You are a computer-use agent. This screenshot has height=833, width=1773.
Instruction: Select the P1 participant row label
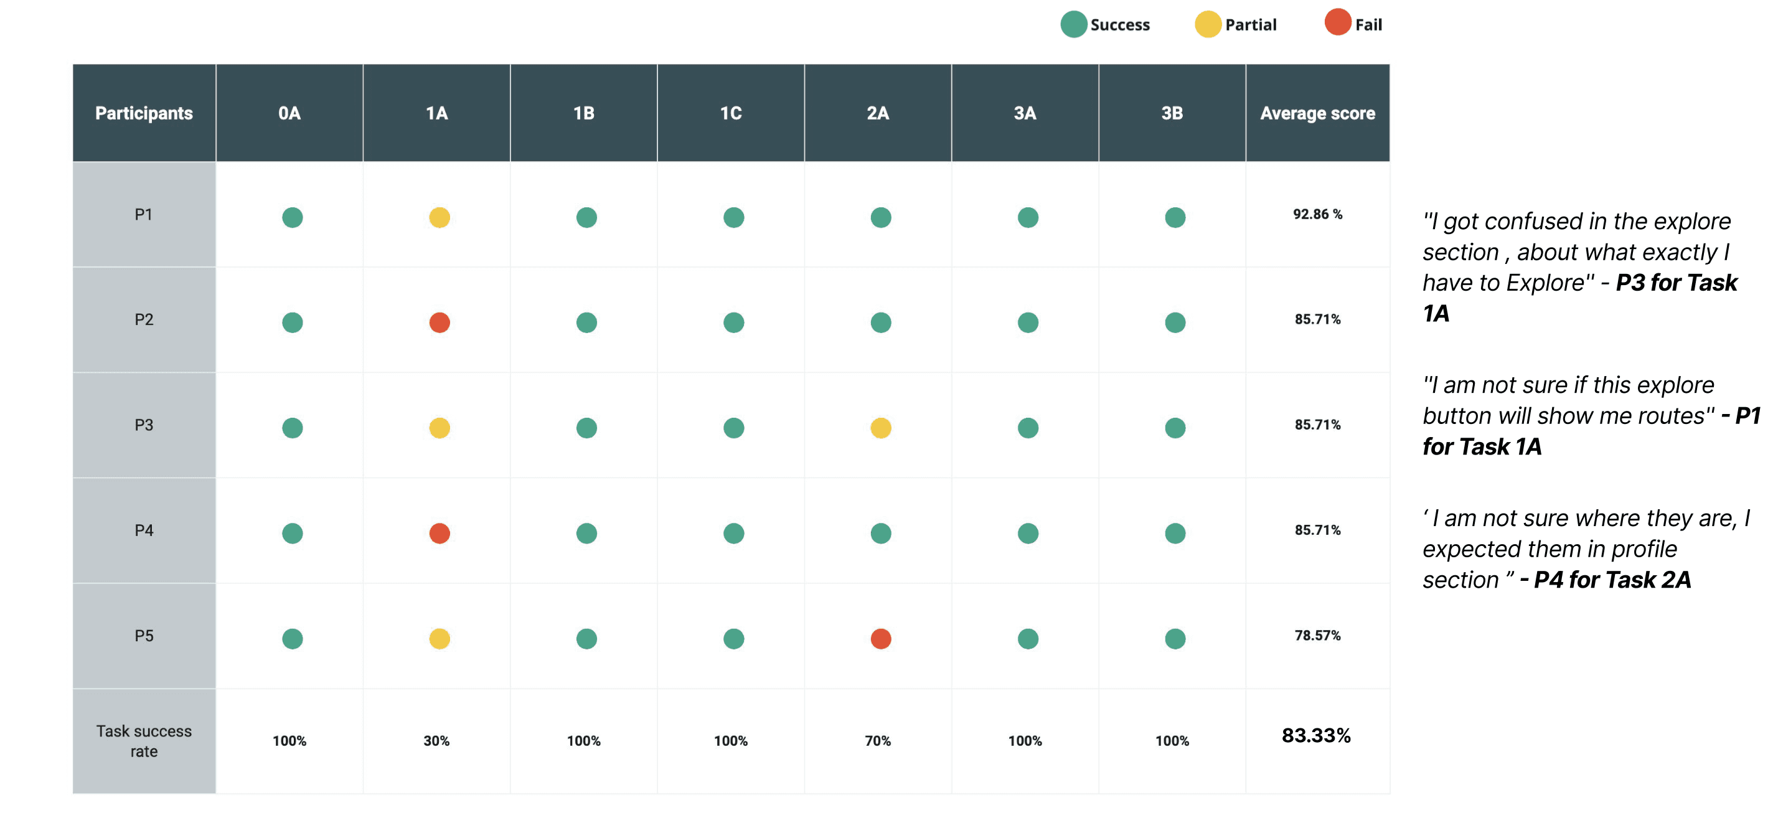click(144, 215)
